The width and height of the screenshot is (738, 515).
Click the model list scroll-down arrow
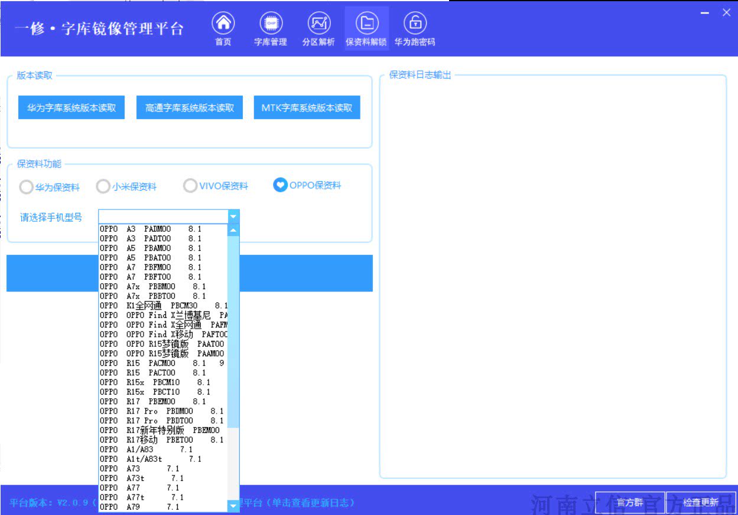[233, 506]
